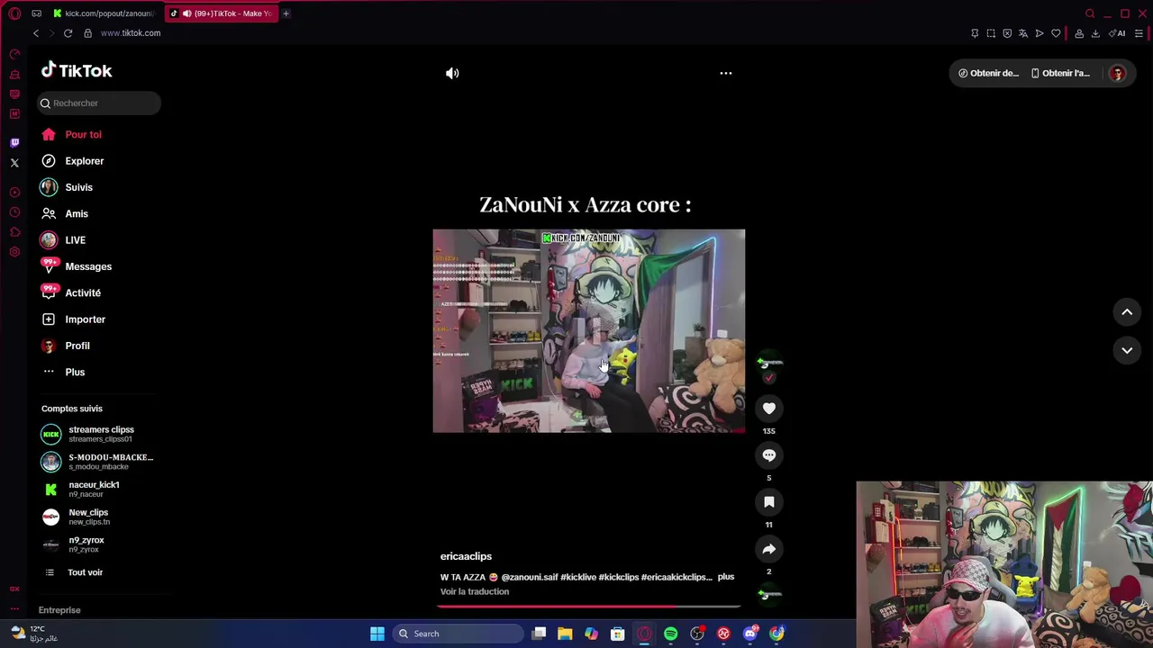The width and height of the screenshot is (1153, 648).
Task: Open the Opera GX menu logo
Action: 14,13
